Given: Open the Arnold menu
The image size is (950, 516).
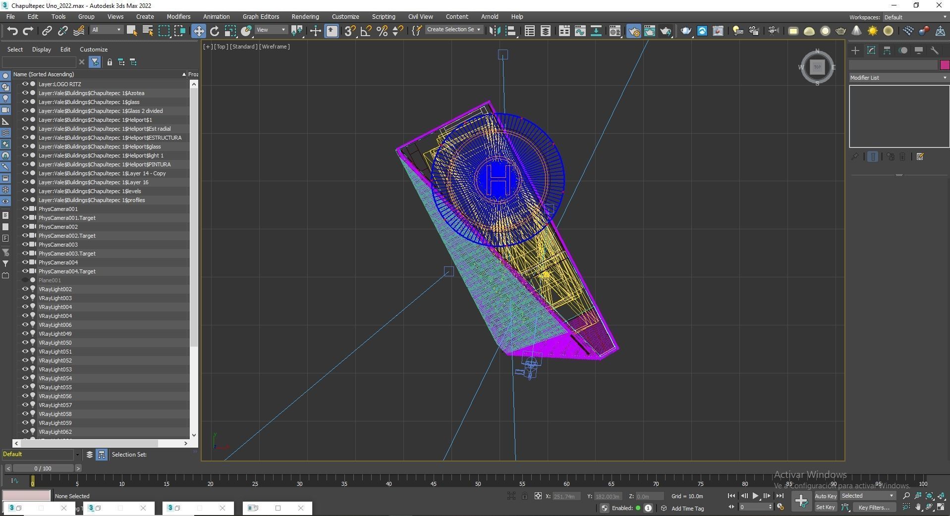Looking at the screenshot, I should (490, 17).
